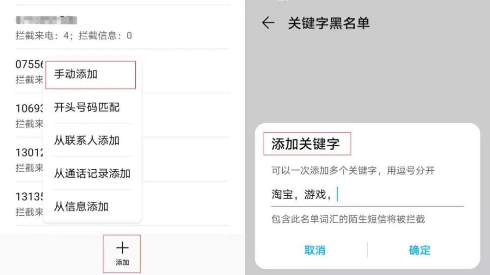The height and width of the screenshot is (275, 490).
Task: Select 从通话记录添加 option
Action: point(92,174)
